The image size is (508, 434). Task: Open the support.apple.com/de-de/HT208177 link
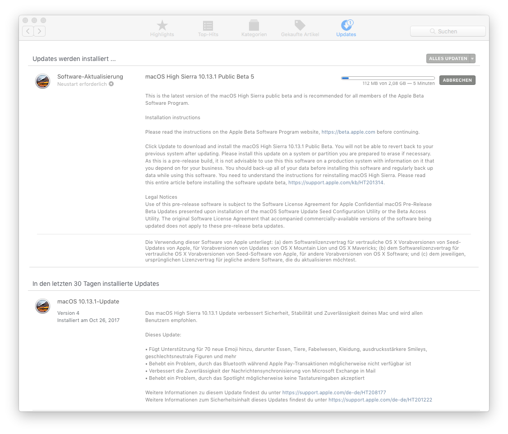click(334, 392)
